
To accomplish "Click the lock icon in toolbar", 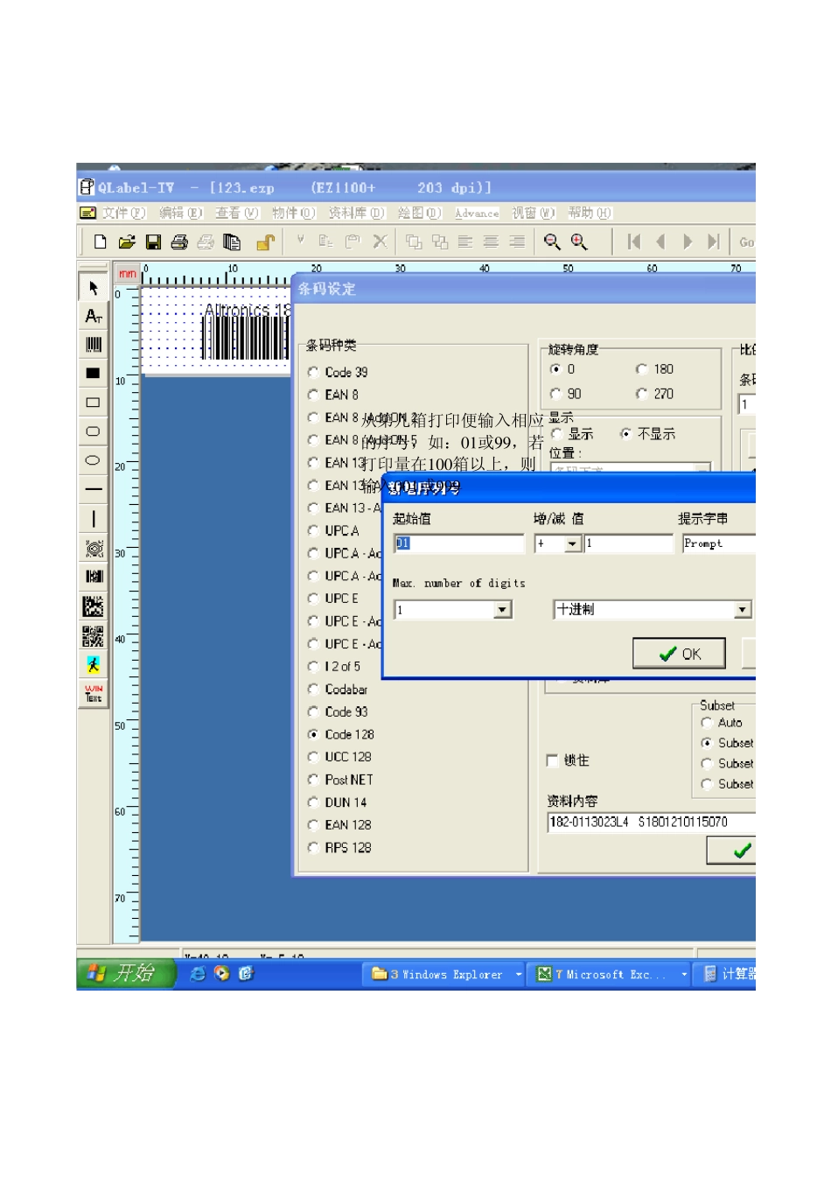I will (x=265, y=242).
